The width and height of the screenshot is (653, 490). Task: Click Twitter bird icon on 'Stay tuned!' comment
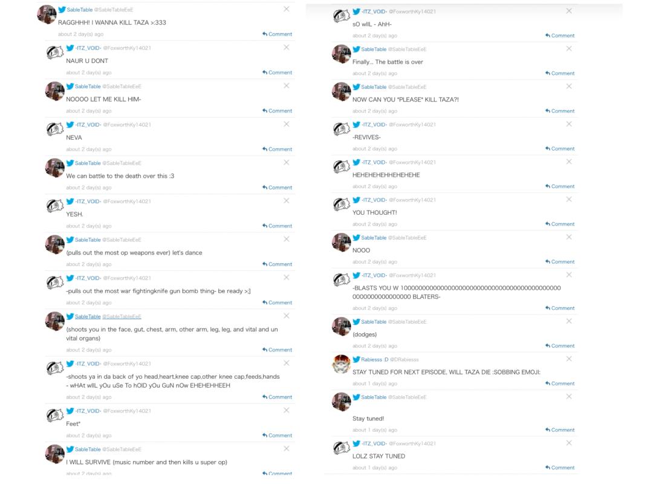click(x=357, y=397)
